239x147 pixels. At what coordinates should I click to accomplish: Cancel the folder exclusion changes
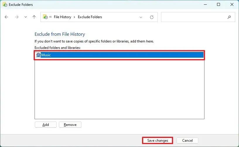click(187, 141)
